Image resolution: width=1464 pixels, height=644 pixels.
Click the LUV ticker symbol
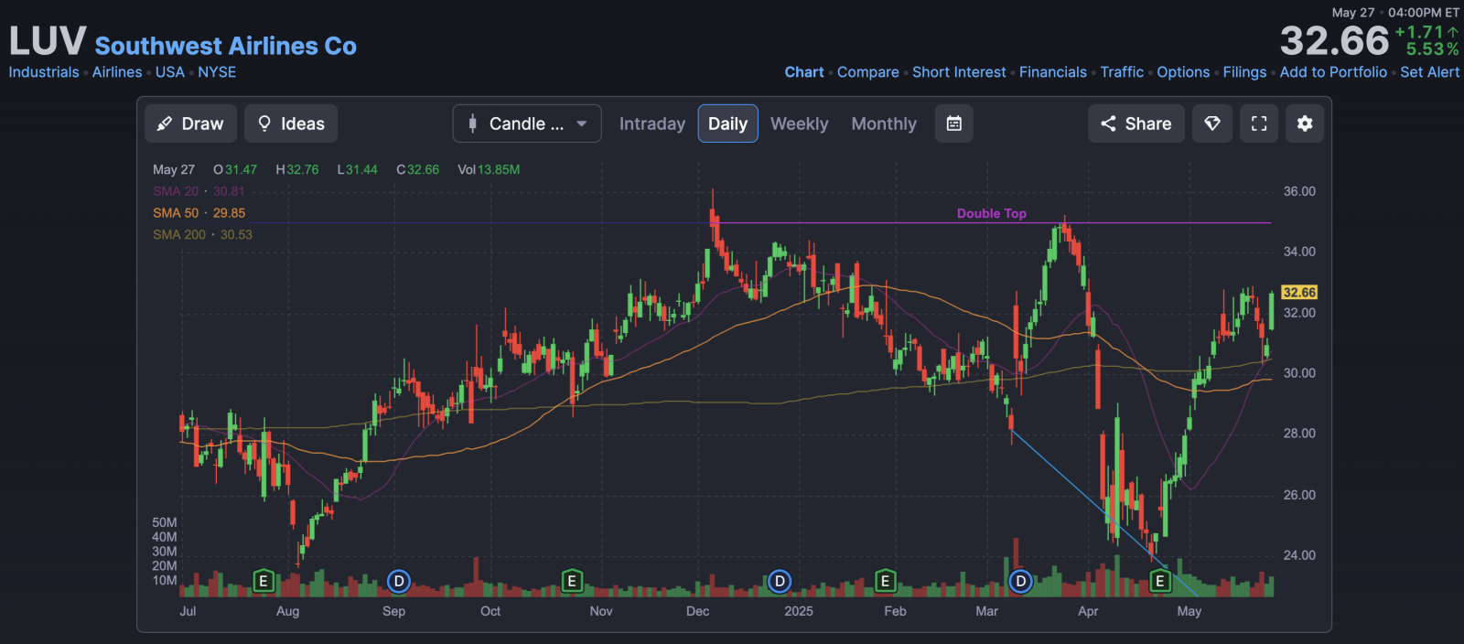[48, 41]
